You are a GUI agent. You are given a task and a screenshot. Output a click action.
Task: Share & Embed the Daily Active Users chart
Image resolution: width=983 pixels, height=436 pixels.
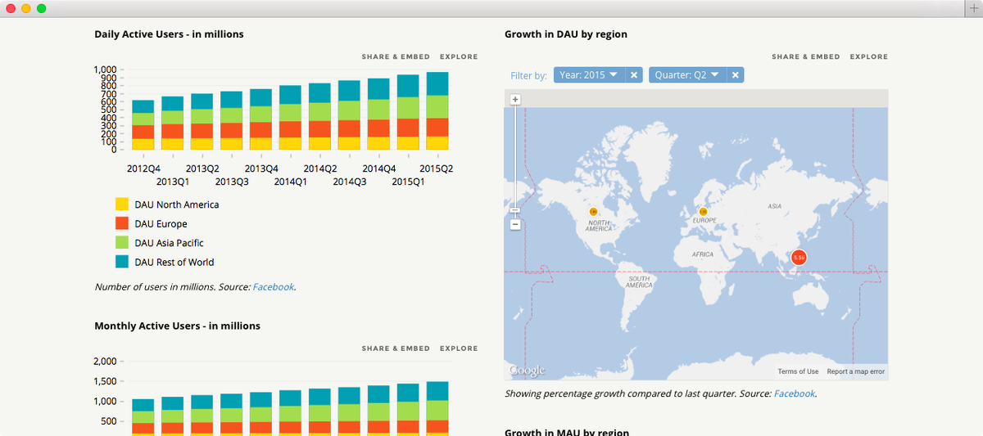[396, 57]
